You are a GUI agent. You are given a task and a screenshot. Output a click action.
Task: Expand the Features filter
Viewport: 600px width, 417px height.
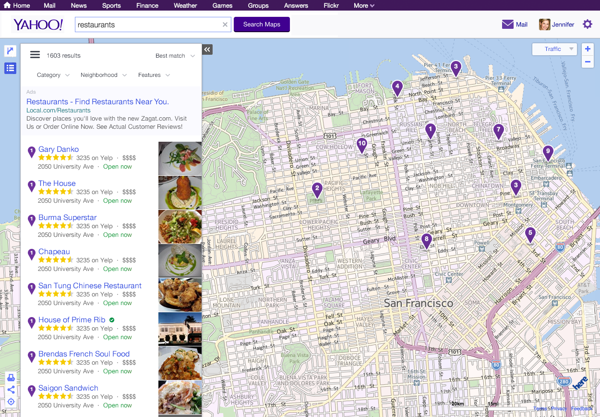(154, 75)
